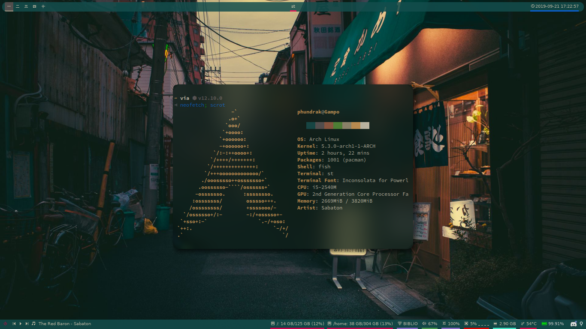
Task: Click the orange color block in neofetch
Action: click(x=356, y=126)
